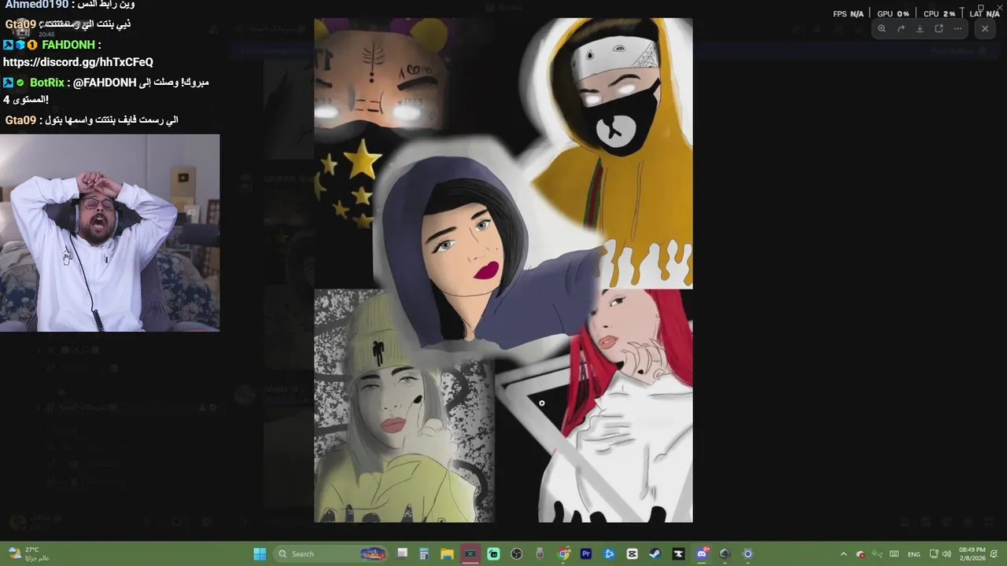
Task: Open Task View from the taskbar
Action: 402,554
